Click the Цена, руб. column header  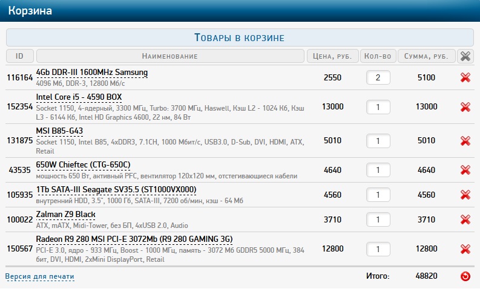[332, 56]
